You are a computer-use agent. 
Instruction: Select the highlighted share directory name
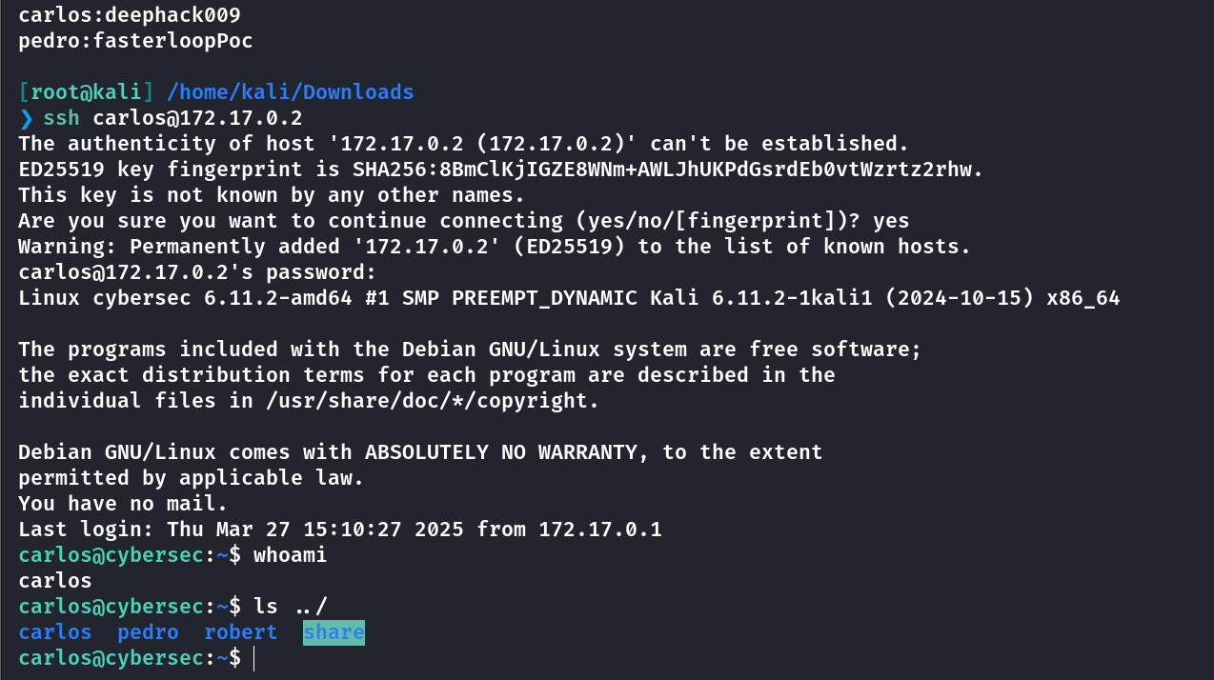[334, 631]
